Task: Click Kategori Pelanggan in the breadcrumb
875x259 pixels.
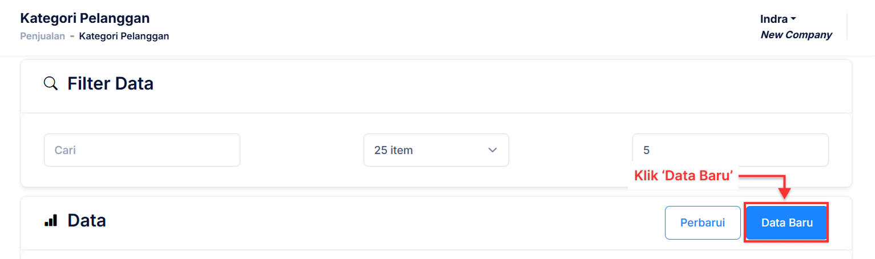Action: point(124,36)
